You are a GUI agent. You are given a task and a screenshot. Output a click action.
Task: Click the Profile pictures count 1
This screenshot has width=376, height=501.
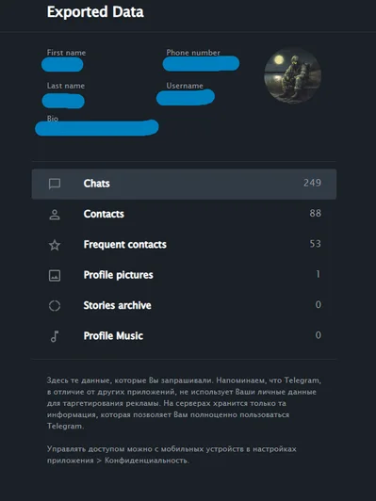tap(318, 274)
